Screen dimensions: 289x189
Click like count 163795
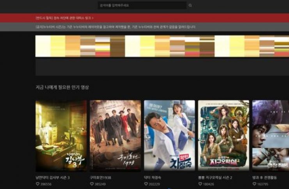262,184
